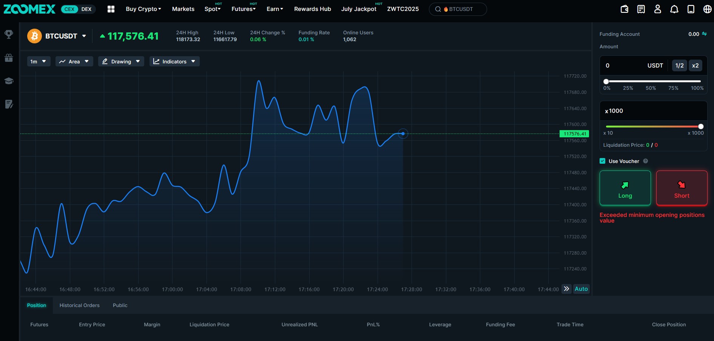Click the Long button

[625, 188]
